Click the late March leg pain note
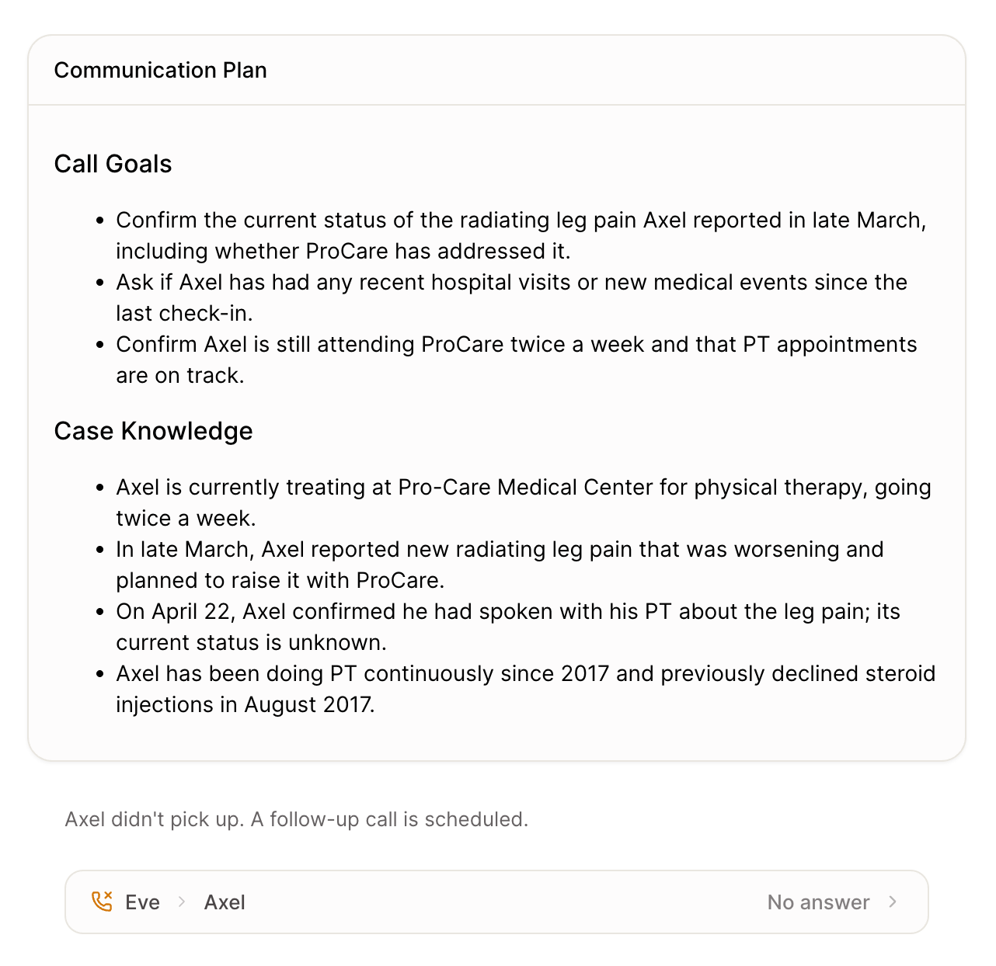The height and width of the screenshot is (966, 996). point(500,565)
